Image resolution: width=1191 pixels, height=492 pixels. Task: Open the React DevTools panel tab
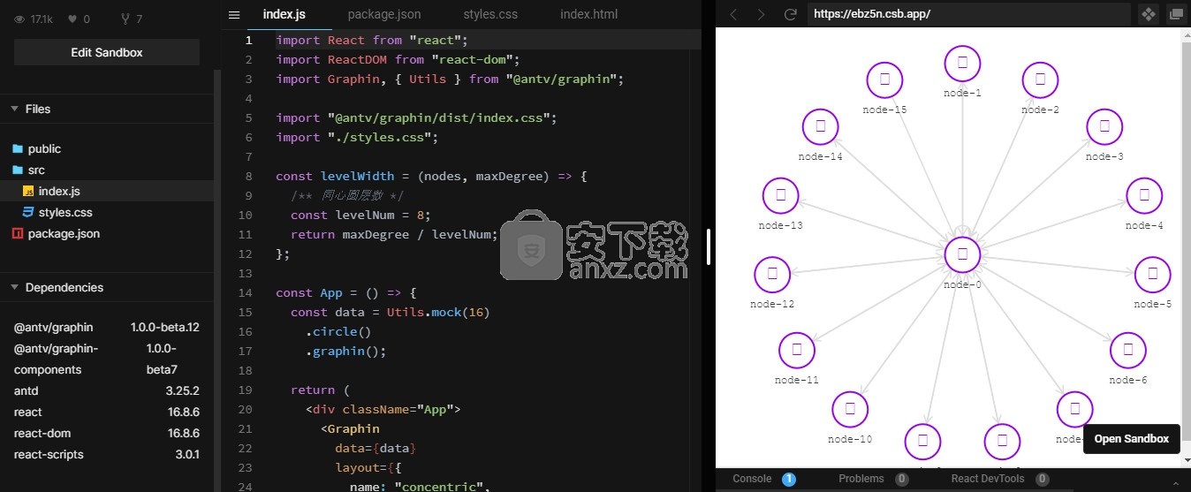pos(988,479)
